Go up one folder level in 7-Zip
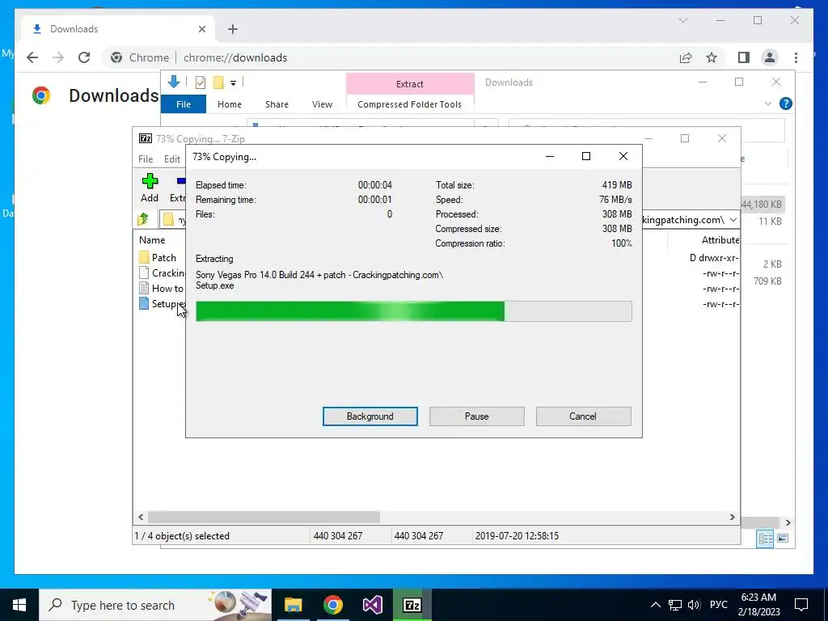 [143, 219]
